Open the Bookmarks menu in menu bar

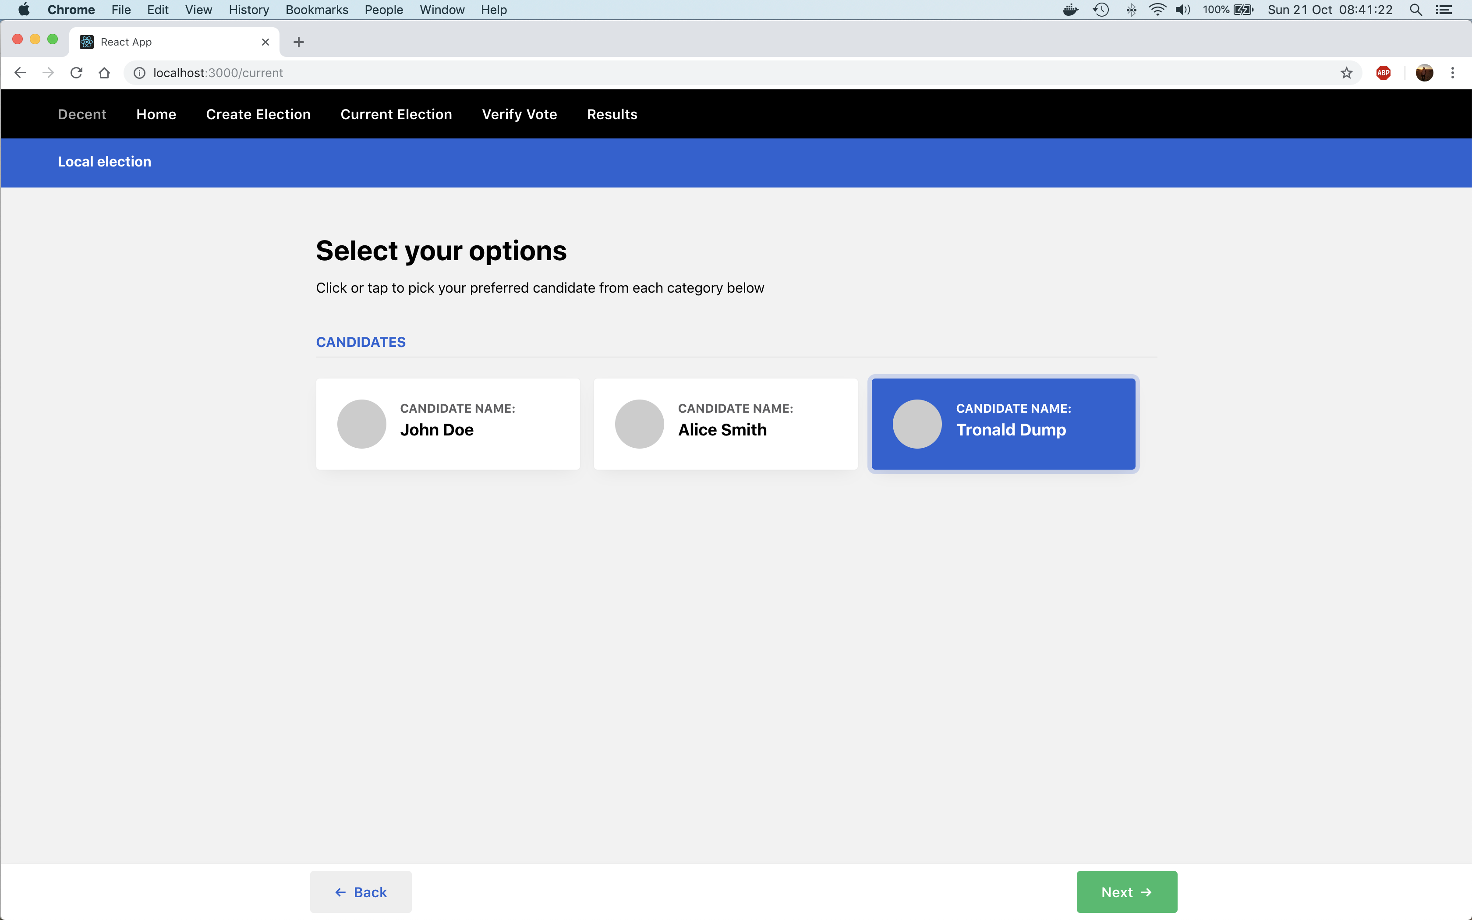[x=316, y=10]
